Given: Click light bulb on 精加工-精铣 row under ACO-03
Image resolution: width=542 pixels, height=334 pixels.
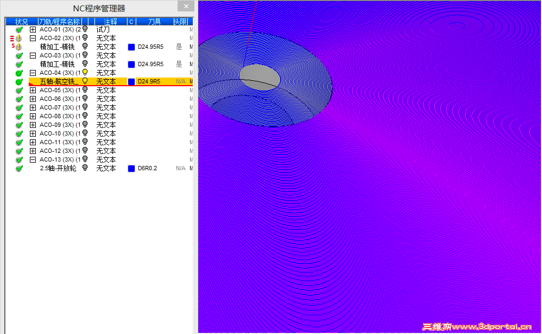Looking at the screenshot, I should coord(85,63).
